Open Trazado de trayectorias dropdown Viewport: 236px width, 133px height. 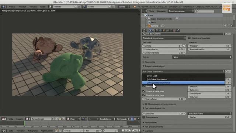(164, 38)
